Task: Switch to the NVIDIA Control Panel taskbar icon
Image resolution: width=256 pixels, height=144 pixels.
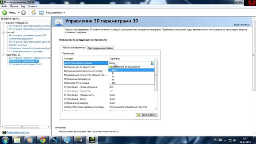Action: 92,140
